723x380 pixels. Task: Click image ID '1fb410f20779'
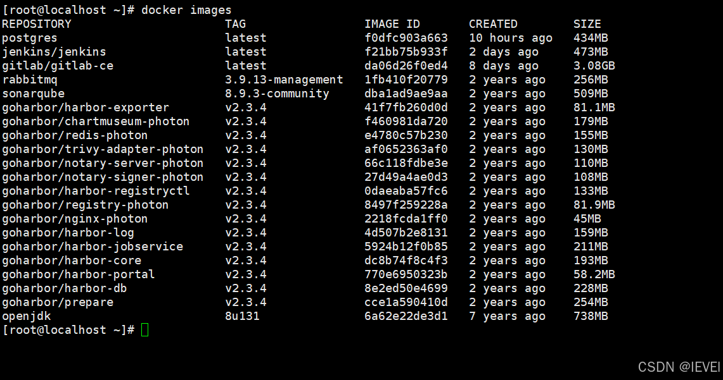tap(406, 80)
